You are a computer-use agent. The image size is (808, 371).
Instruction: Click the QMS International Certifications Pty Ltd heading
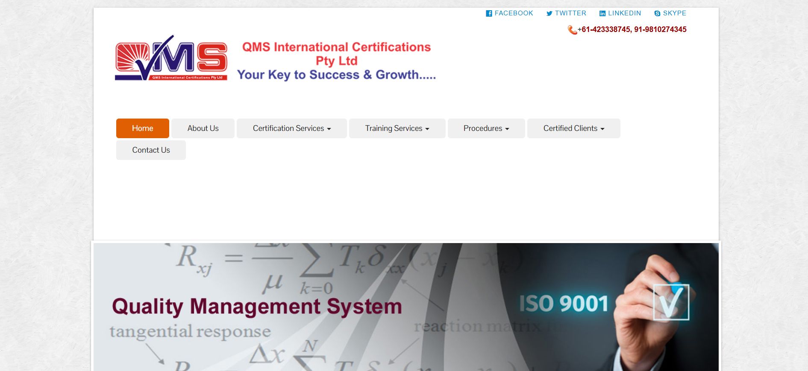337,54
